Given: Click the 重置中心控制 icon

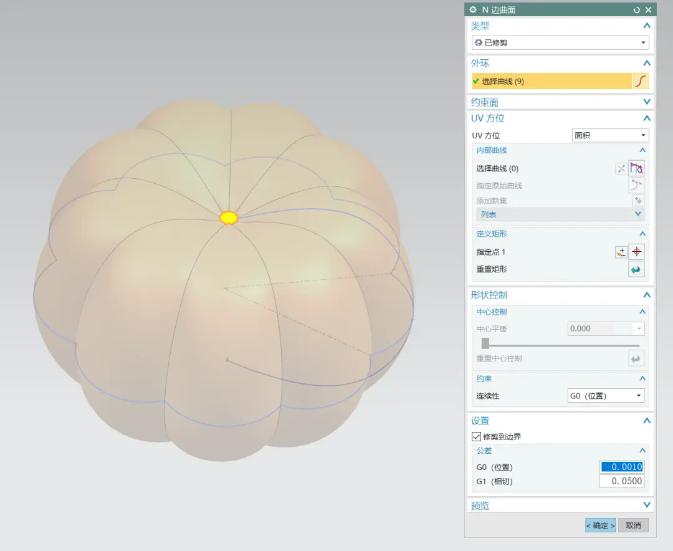Looking at the screenshot, I should coord(636,358).
